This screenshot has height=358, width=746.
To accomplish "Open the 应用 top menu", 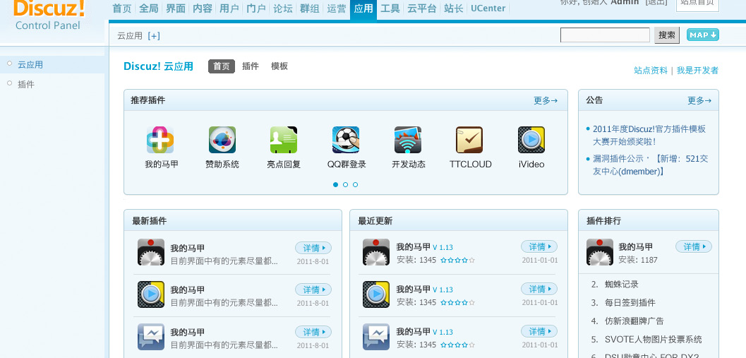I will (x=363, y=8).
